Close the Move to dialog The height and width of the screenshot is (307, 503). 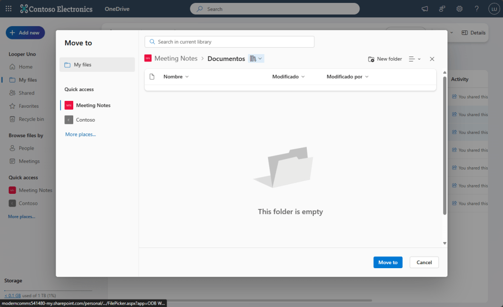(432, 59)
